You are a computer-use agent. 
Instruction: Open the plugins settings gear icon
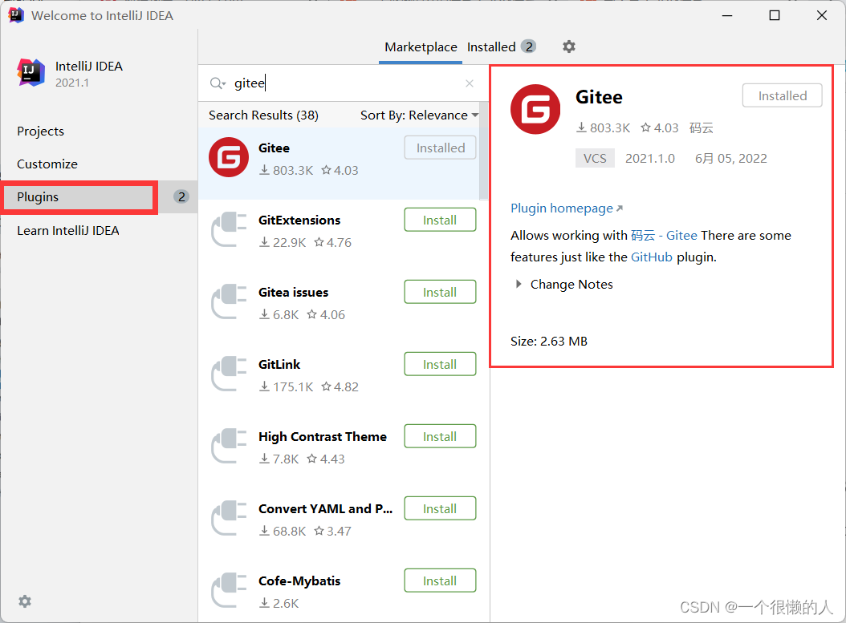point(568,47)
